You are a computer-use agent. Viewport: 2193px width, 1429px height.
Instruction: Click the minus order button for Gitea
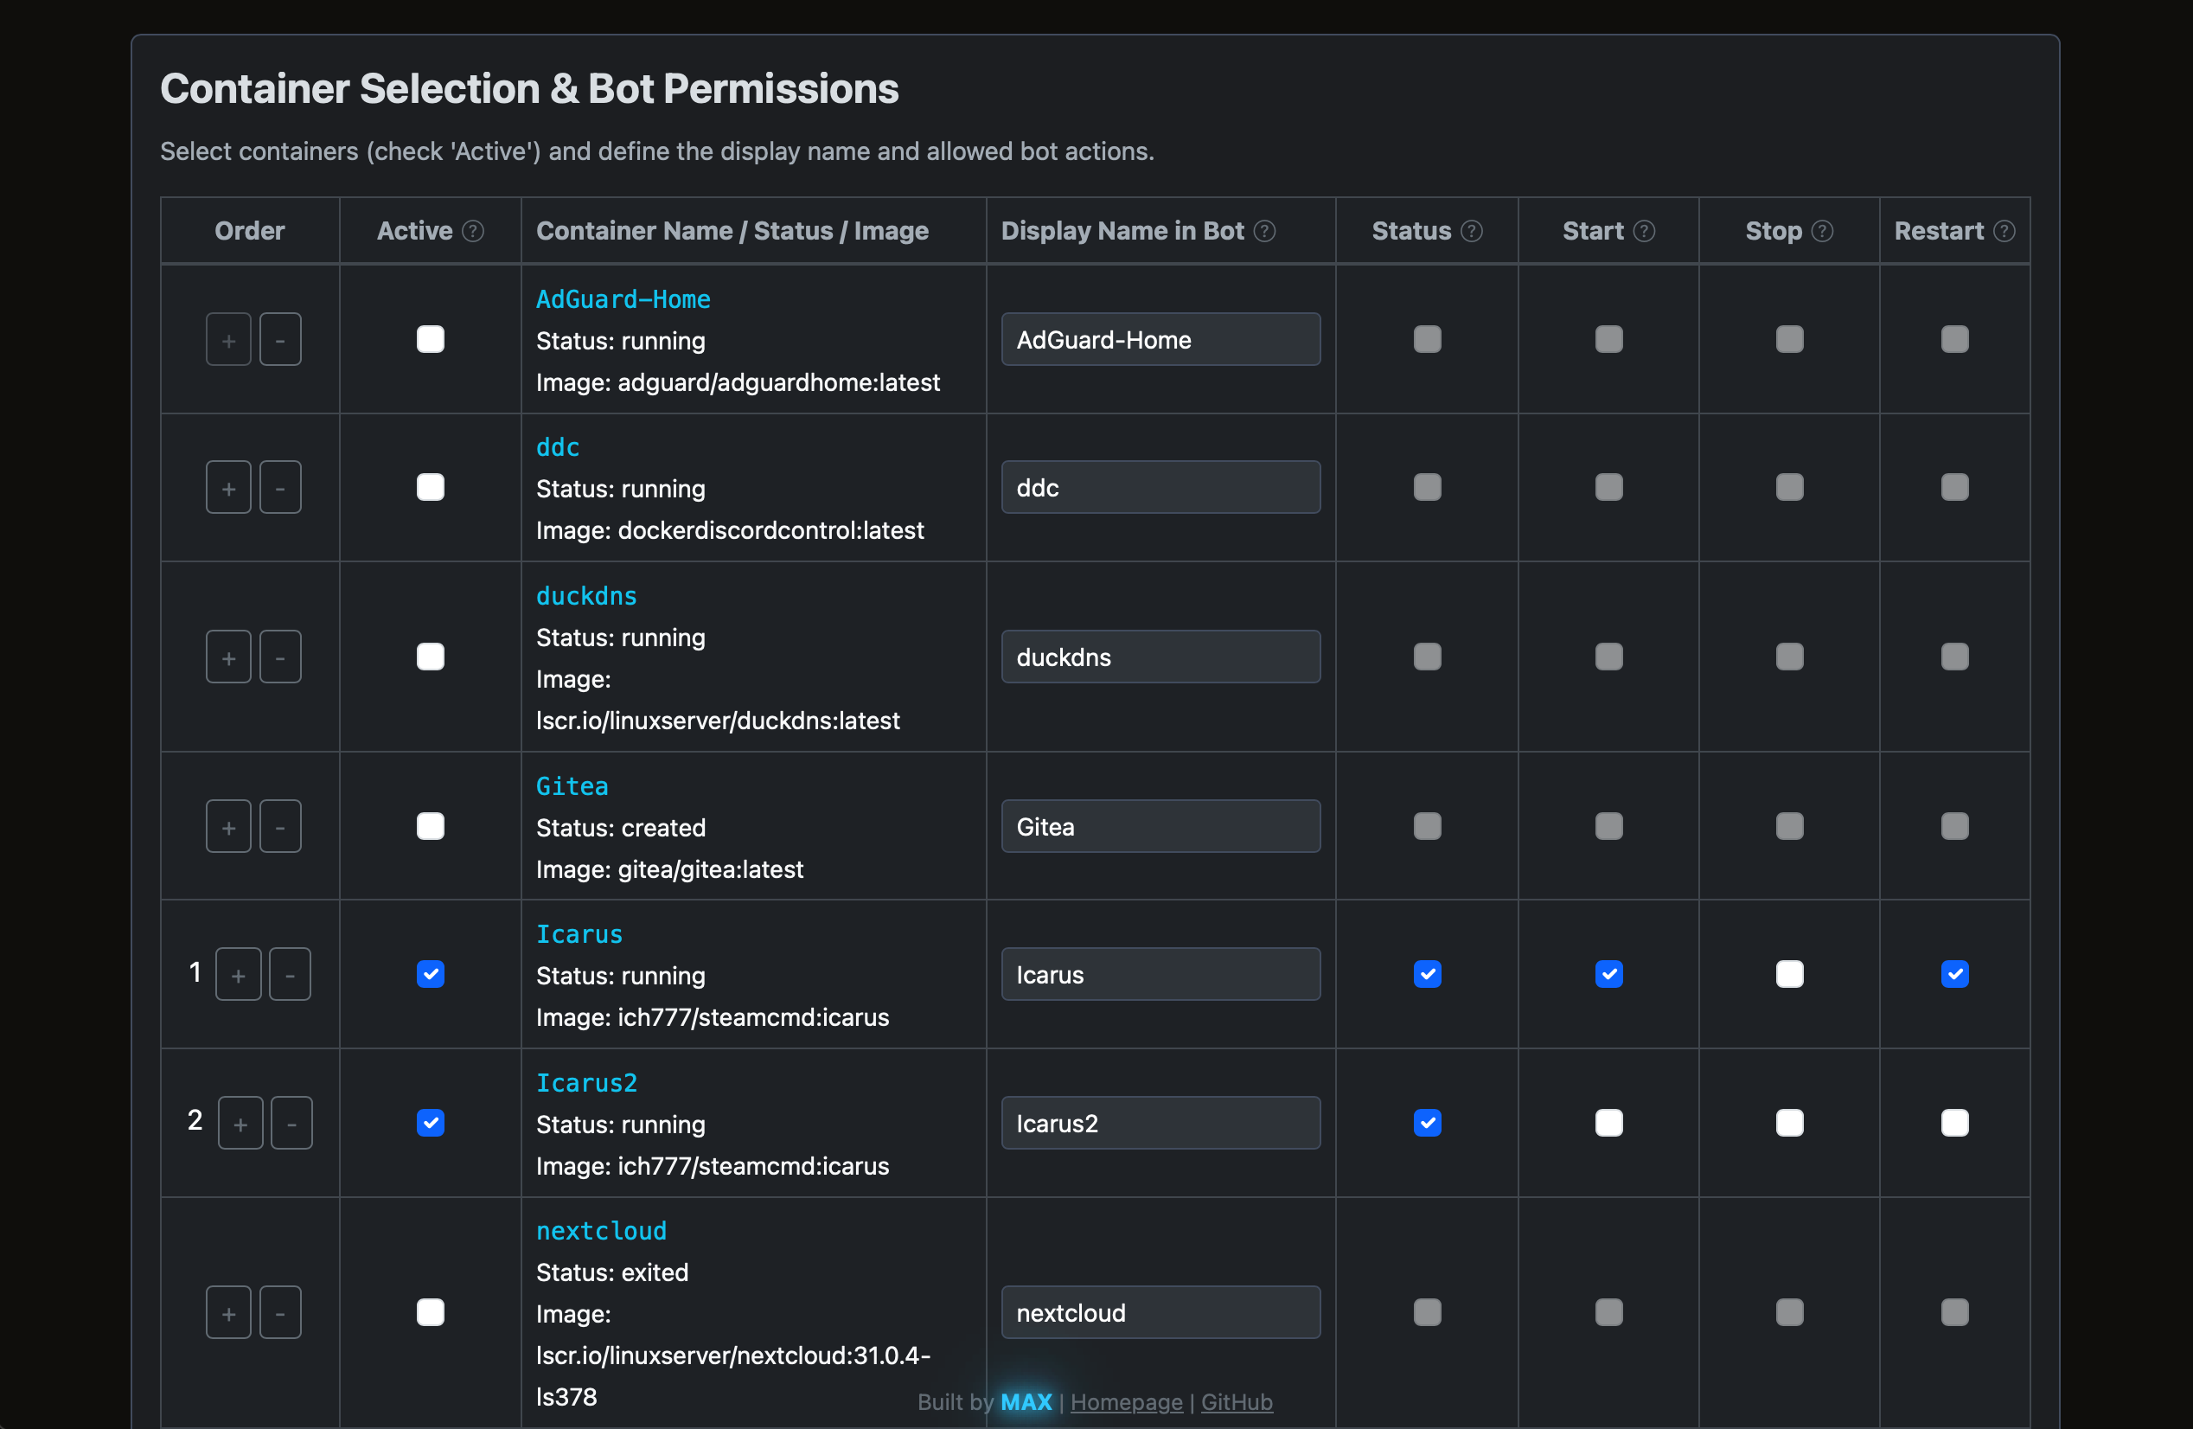[x=280, y=826]
